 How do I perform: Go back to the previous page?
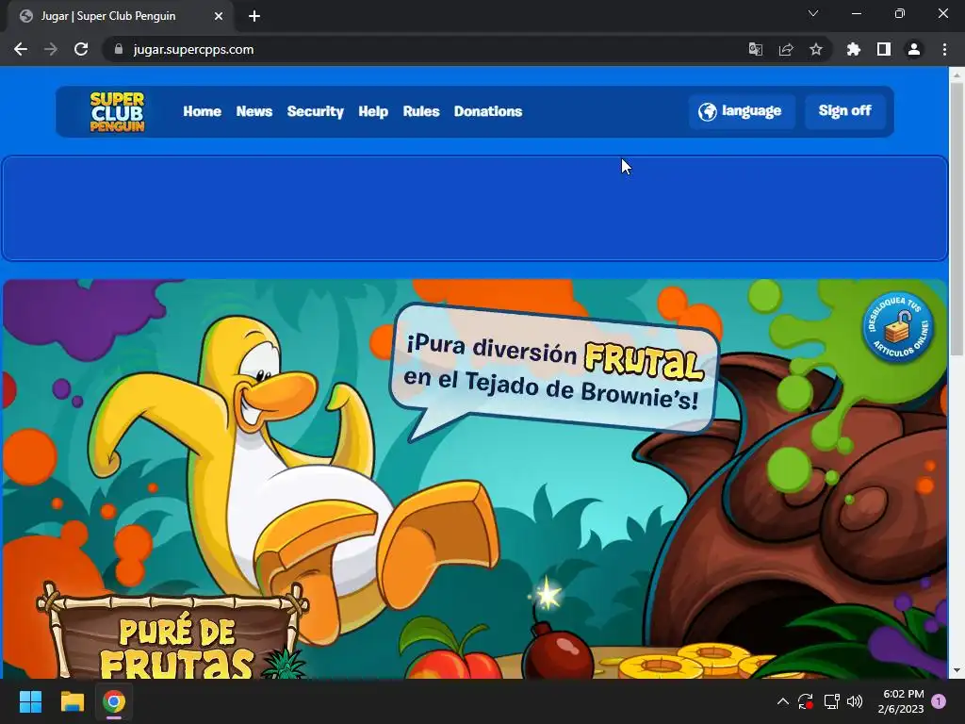pos(21,49)
